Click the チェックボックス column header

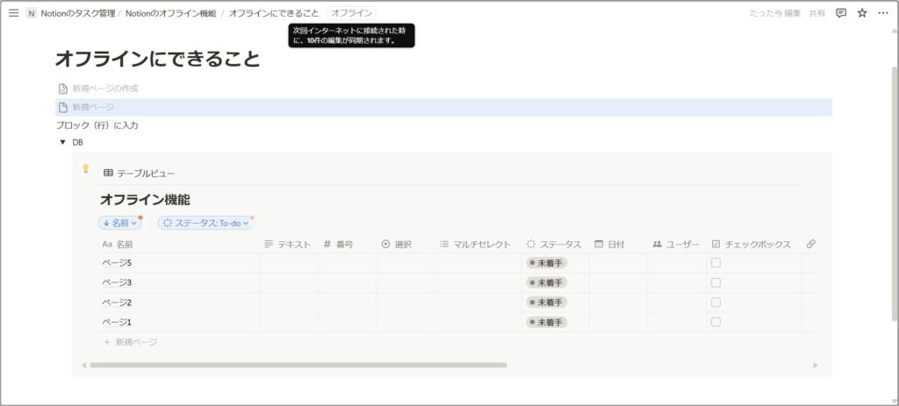pos(753,244)
